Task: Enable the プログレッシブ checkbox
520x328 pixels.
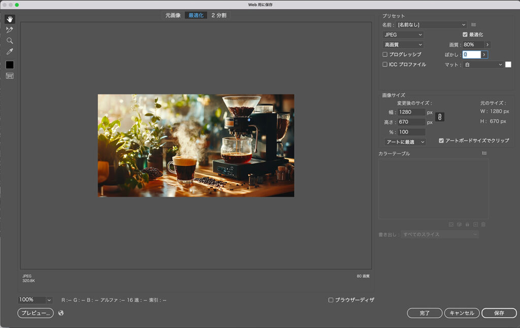Action: 385,54
